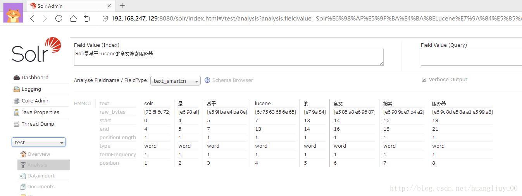Click the Field Value (Query) text area
This screenshot has width=522, height=196.
(x=471, y=57)
